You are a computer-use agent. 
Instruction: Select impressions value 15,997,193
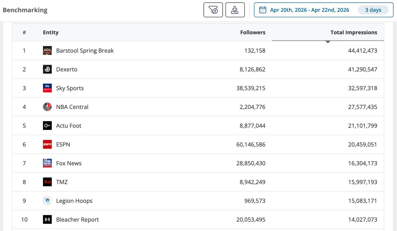click(x=362, y=182)
